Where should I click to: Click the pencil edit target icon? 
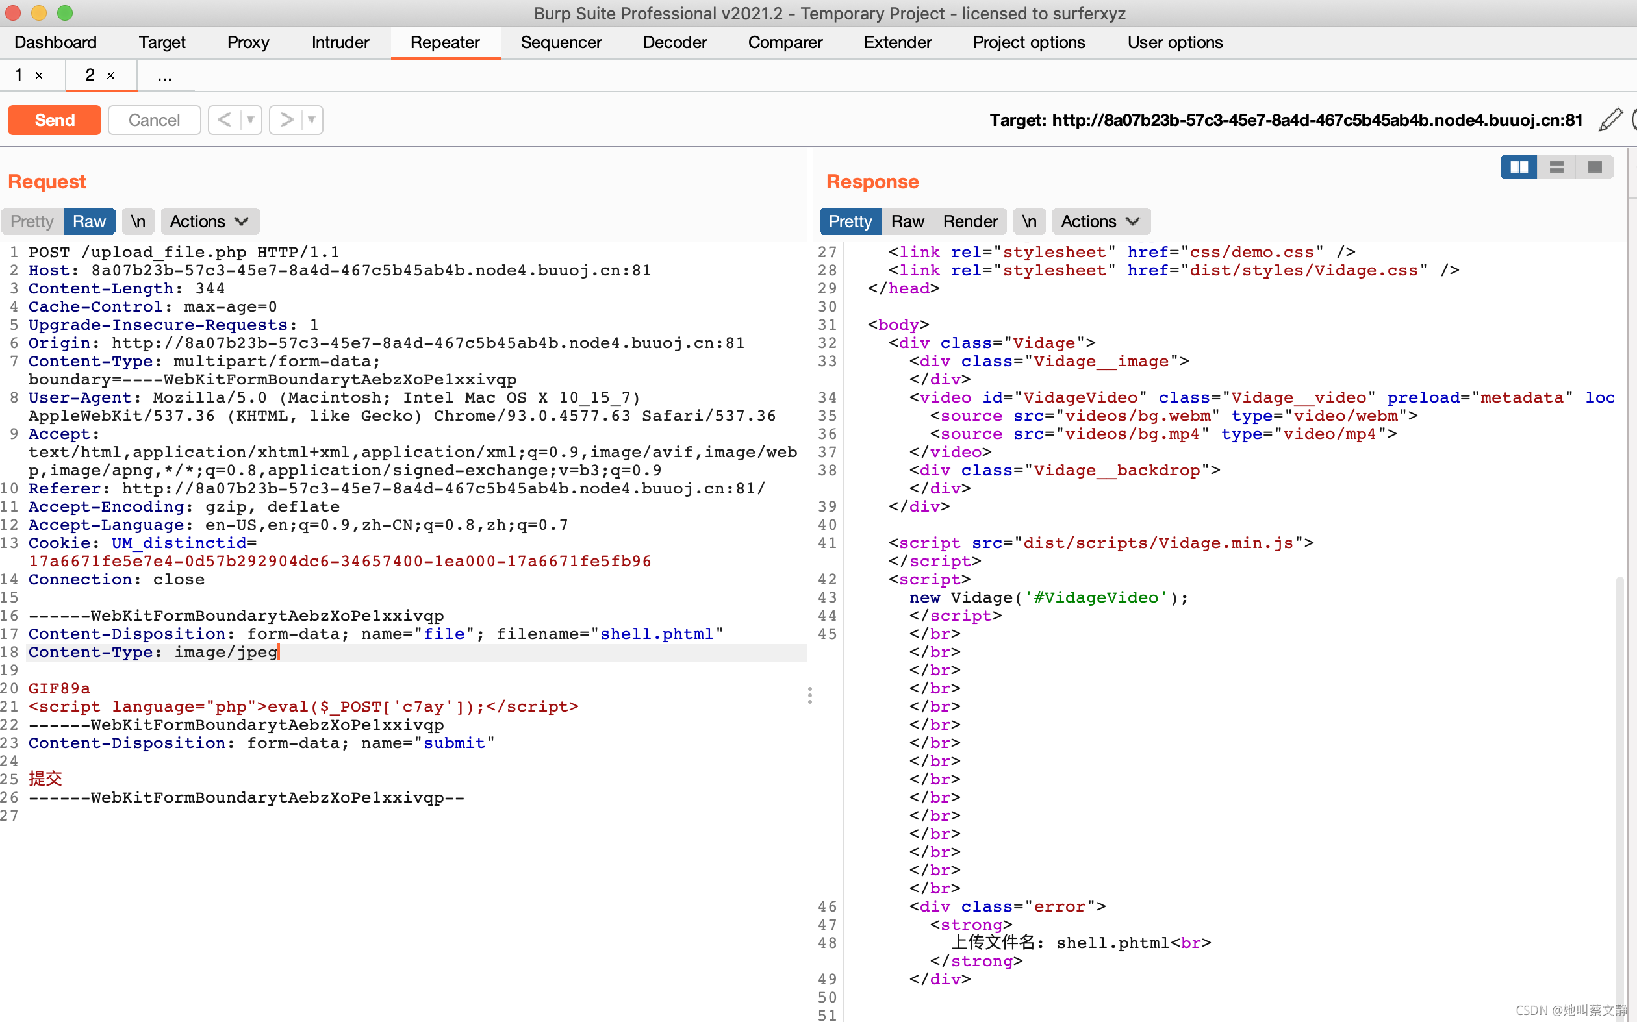(x=1610, y=120)
